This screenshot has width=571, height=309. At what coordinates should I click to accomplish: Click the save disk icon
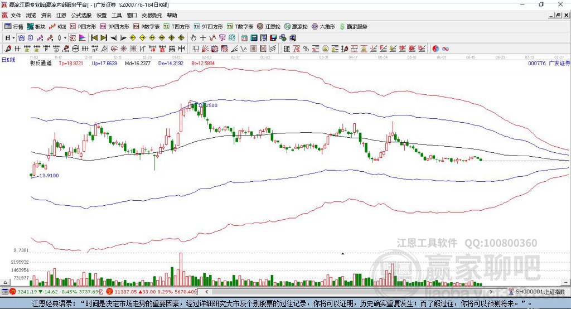273,38
